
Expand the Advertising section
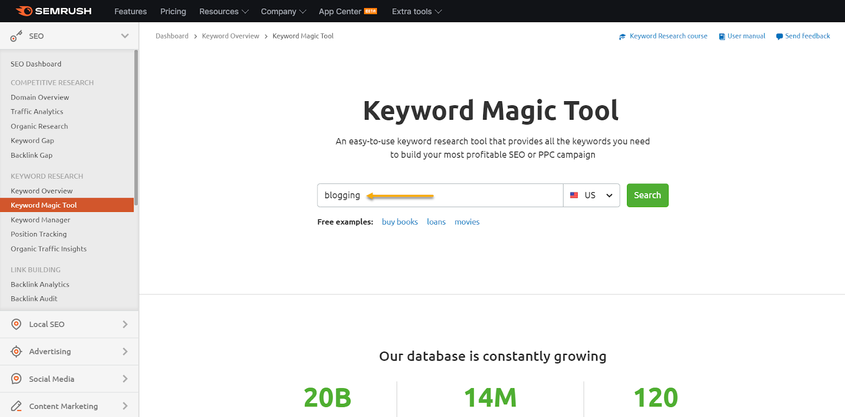[x=125, y=352]
